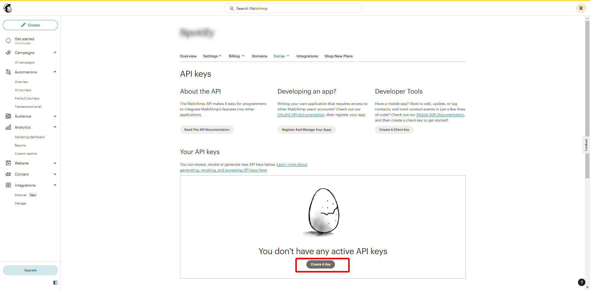Open the OAuth2 API documentation link
Image resolution: width=590 pixels, height=290 pixels.
[x=301, y=115]
